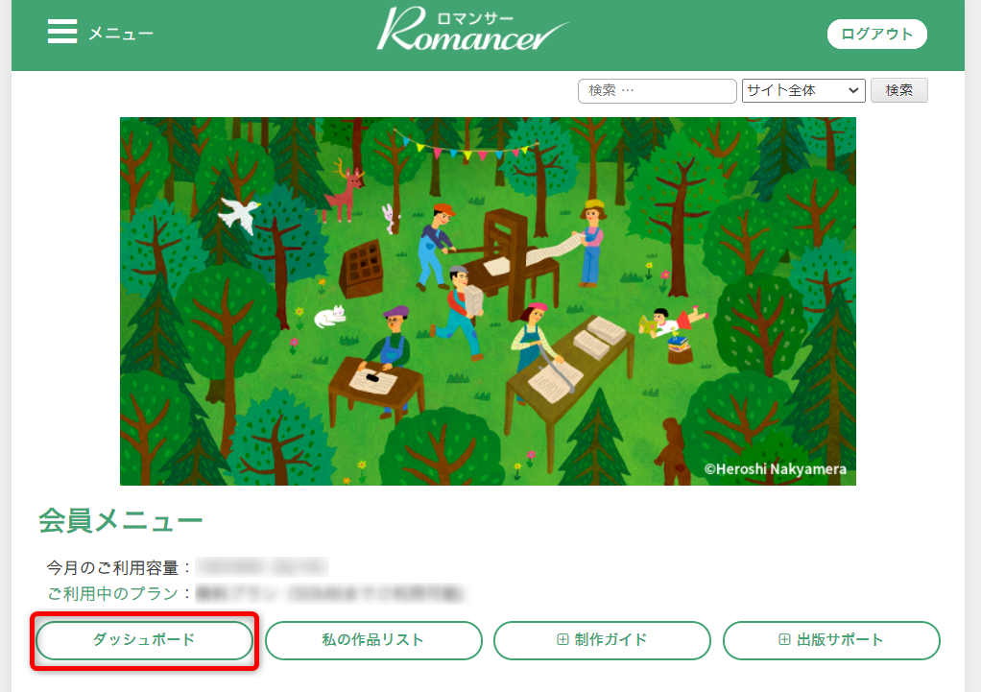Image resolution: width=981 pixels, height=692 pixels.
Task: Expand the 制作ガイド plus icon
Action: 563,640
